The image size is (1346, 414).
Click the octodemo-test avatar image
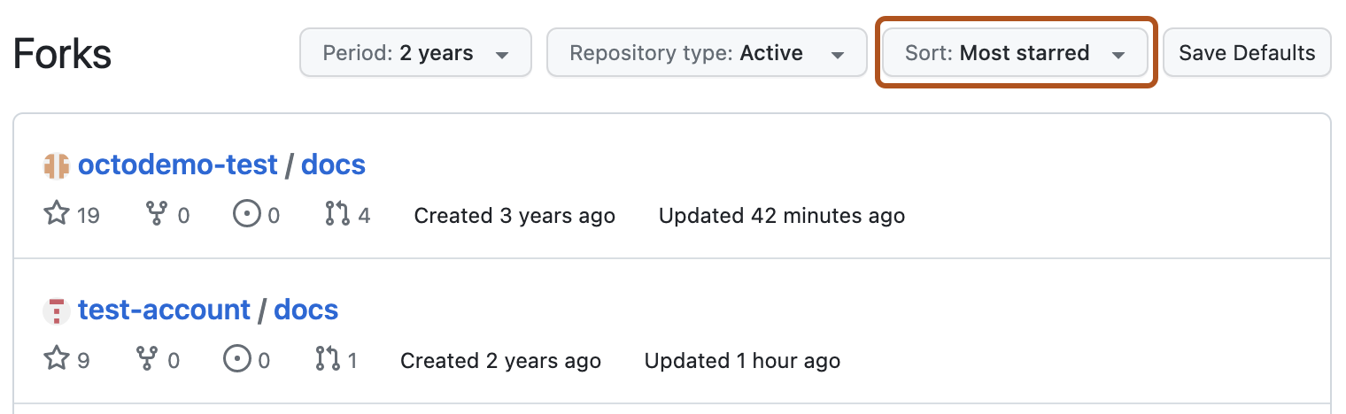(x=56, y=165)
